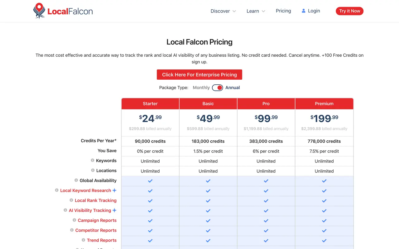Click info icon beside Local Rank Tracking
The height and width of the screenshot is (249, 399).
(71, 200)
